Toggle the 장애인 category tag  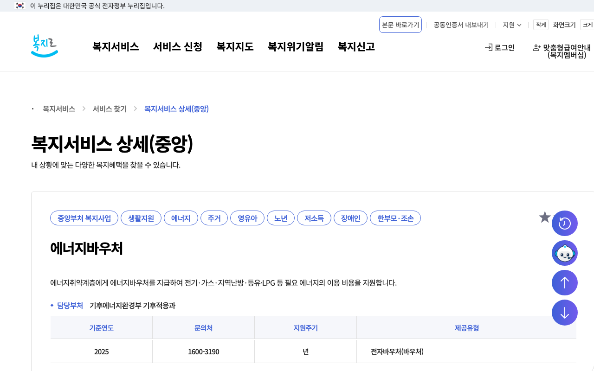click(350, 218)
